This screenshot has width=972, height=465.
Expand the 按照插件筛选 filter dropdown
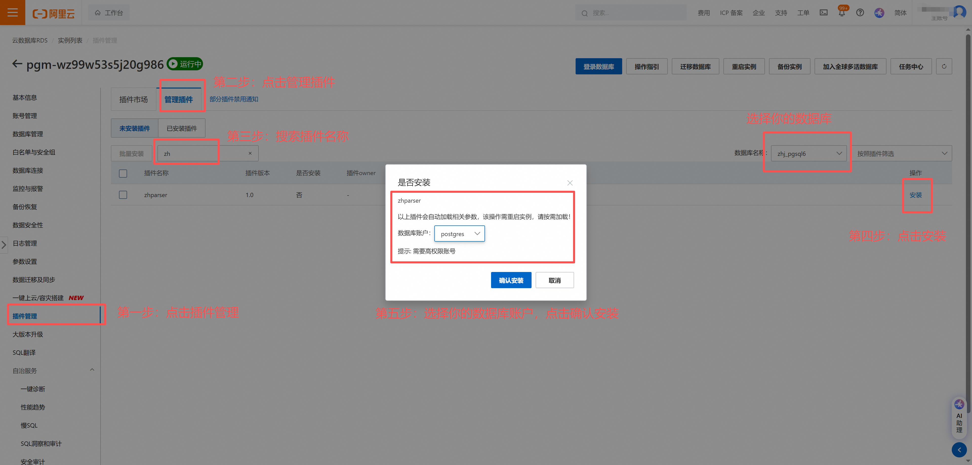(902, 154)
